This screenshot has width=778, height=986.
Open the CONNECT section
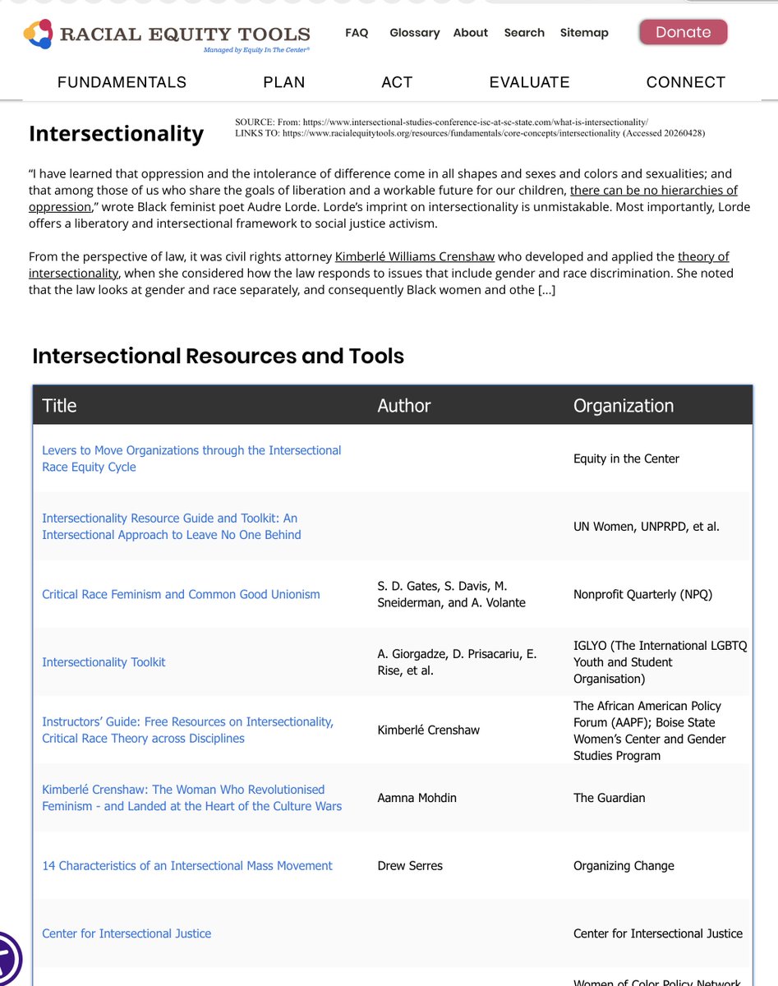tap(686, 82)
